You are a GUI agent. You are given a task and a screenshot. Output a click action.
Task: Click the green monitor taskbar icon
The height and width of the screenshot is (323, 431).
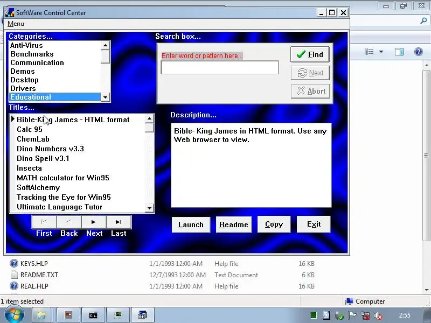(118, 315)
